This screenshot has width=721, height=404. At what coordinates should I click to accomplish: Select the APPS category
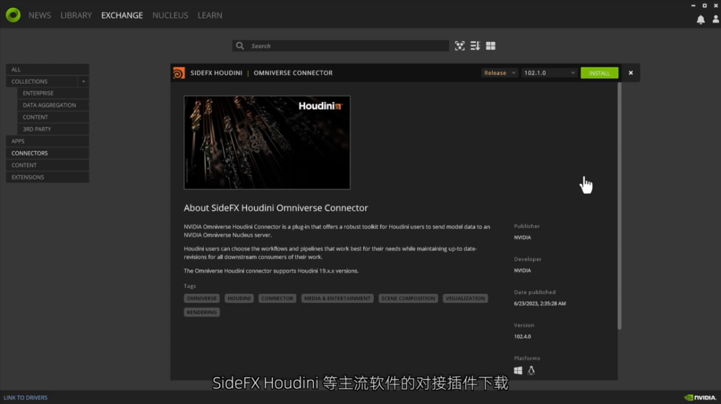(x=47, y=141)
